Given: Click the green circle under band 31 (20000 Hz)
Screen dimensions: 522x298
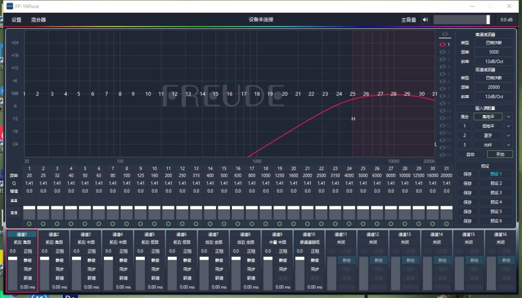Looking at the screenshot, I should click(x=447, y=224).
